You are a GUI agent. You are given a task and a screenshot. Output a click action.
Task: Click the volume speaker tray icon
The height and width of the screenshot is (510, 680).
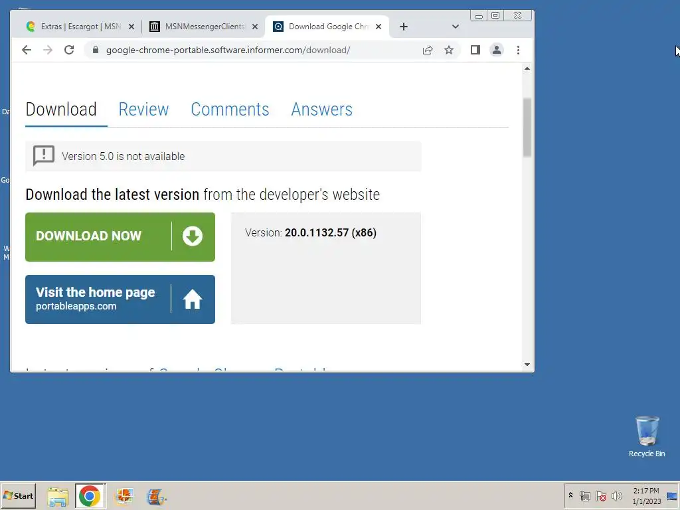(616, 495)
